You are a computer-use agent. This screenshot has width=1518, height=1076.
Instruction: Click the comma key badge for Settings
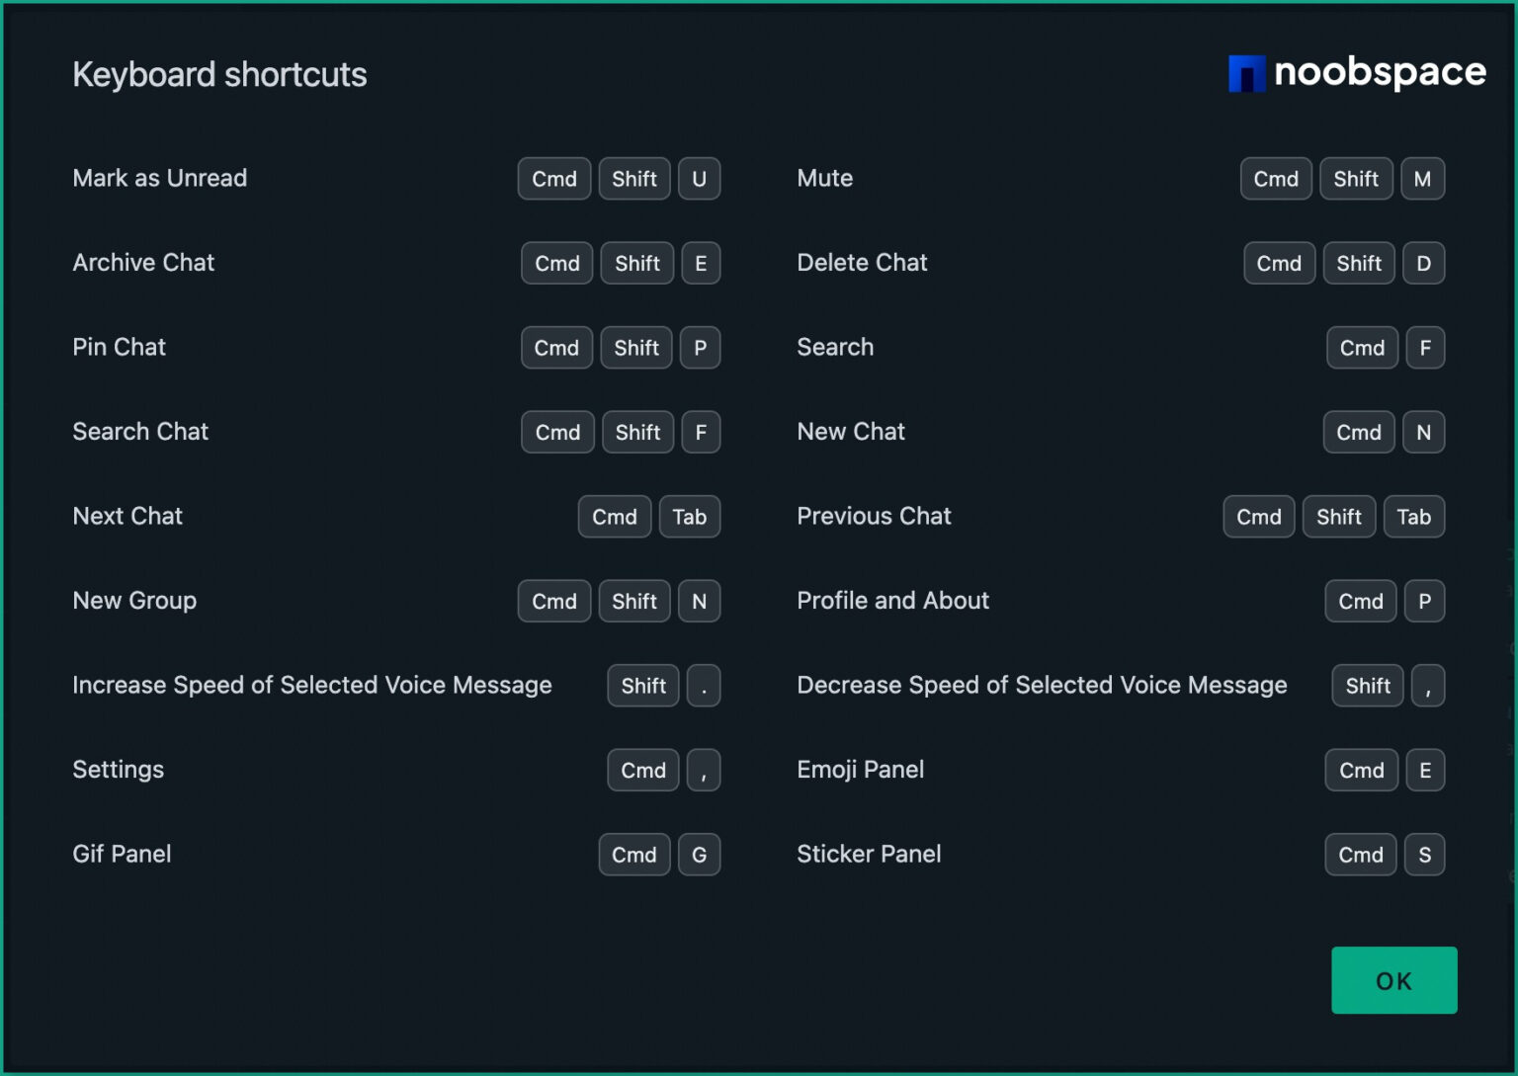(703, 770)
